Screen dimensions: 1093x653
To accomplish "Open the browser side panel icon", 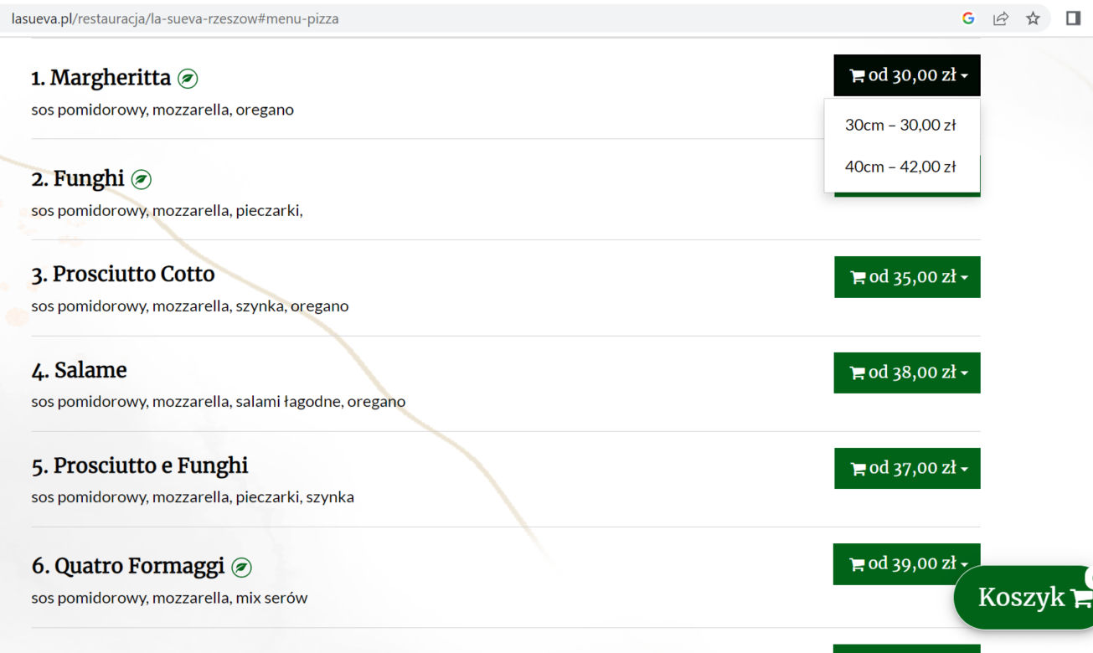I will pos(1073,18).
